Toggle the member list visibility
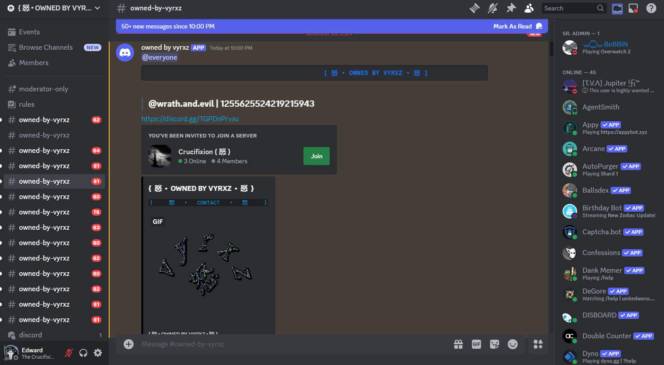664x365 pixels. [x=529, y=8]
